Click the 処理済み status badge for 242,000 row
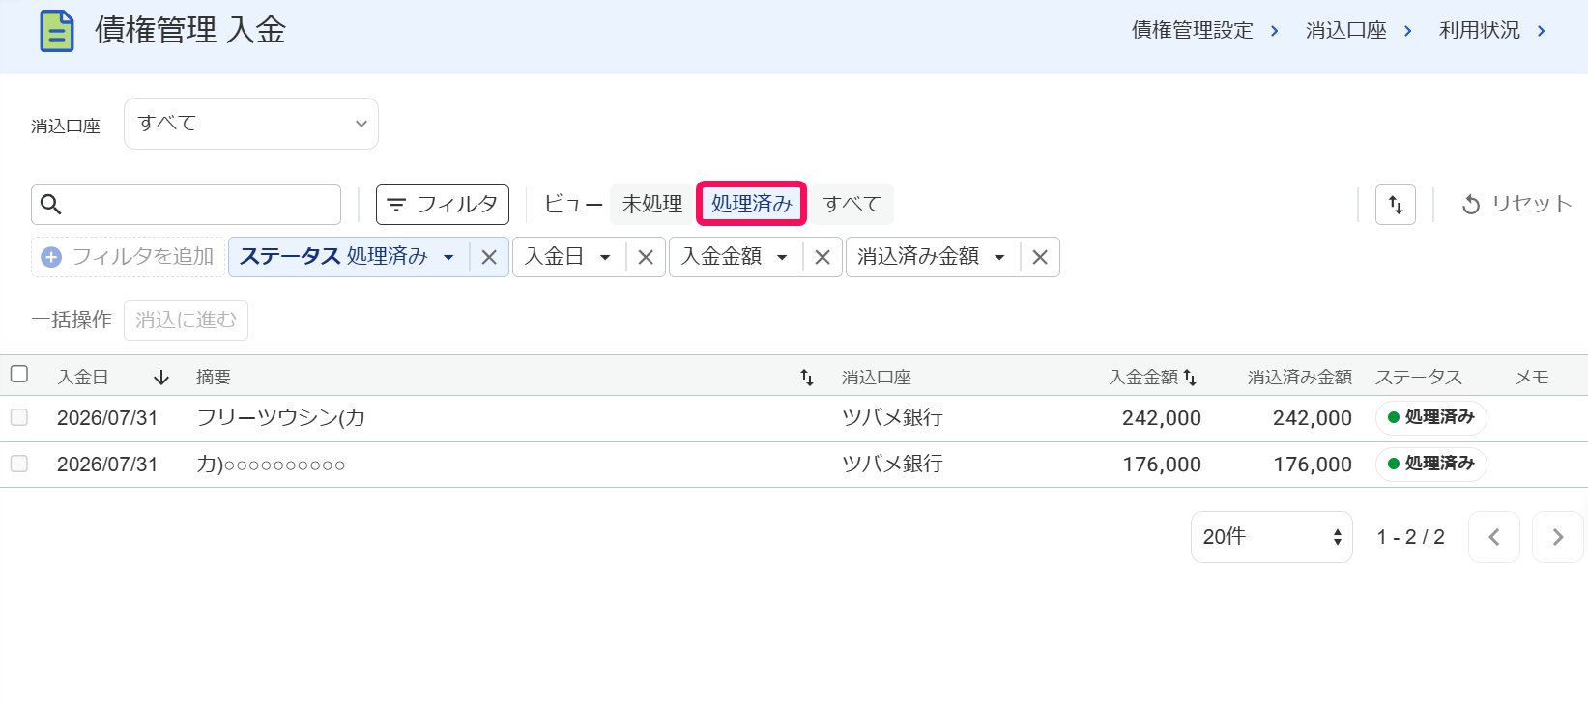This screenshot has width=1588, height=705. click(x=1430, y=417)
